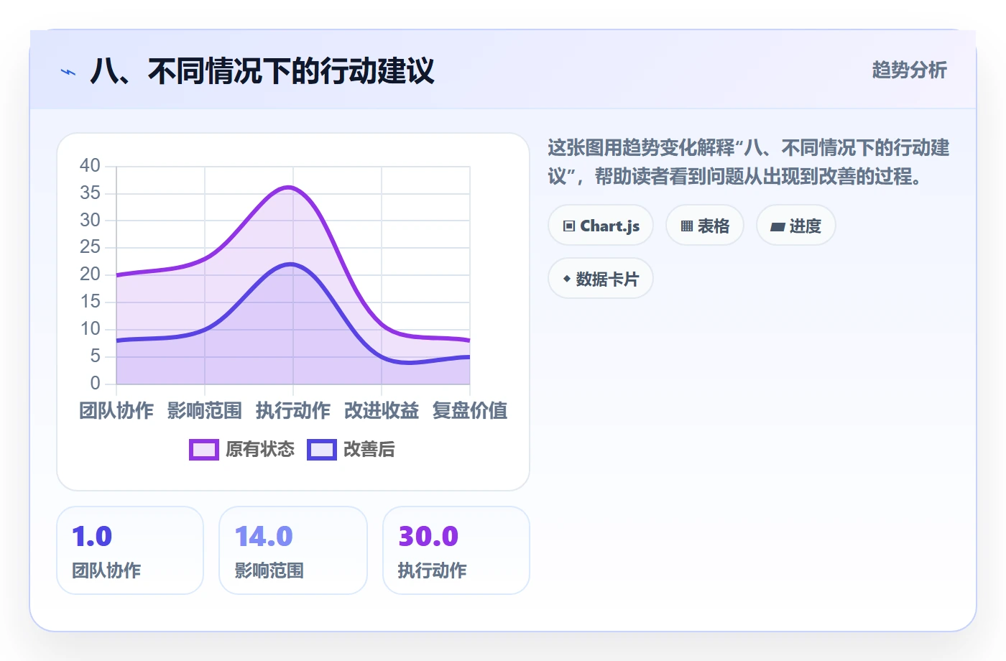1006x661 pixels.
Task: Click the 执行动作 x-axis label
Action: coord(293,410)
